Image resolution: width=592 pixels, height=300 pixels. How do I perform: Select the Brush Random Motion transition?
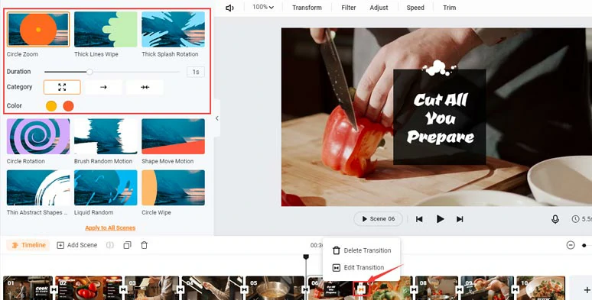click(106, 137)
